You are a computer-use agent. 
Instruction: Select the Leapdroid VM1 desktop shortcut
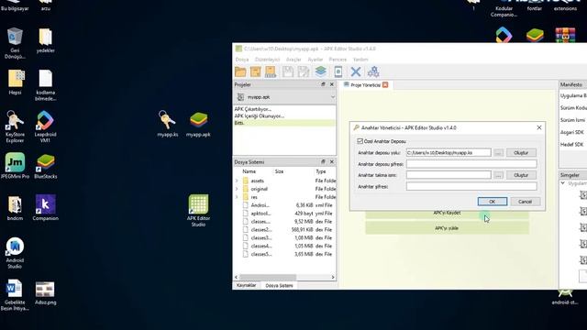point(45,126)
